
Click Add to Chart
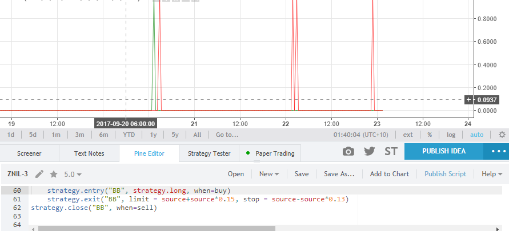coord(390,174)
